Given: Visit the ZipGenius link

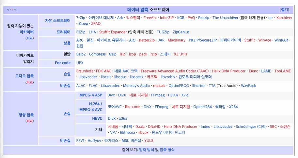Looking at the screenshot, I should pyautogui.click(x=181, y=32).
